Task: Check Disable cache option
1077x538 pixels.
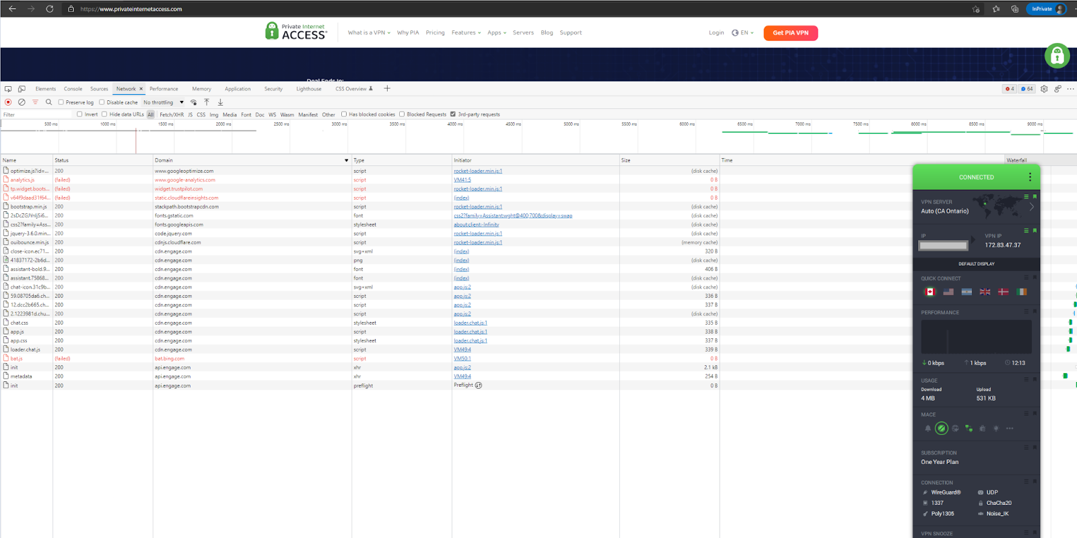Action: (102, 102)
